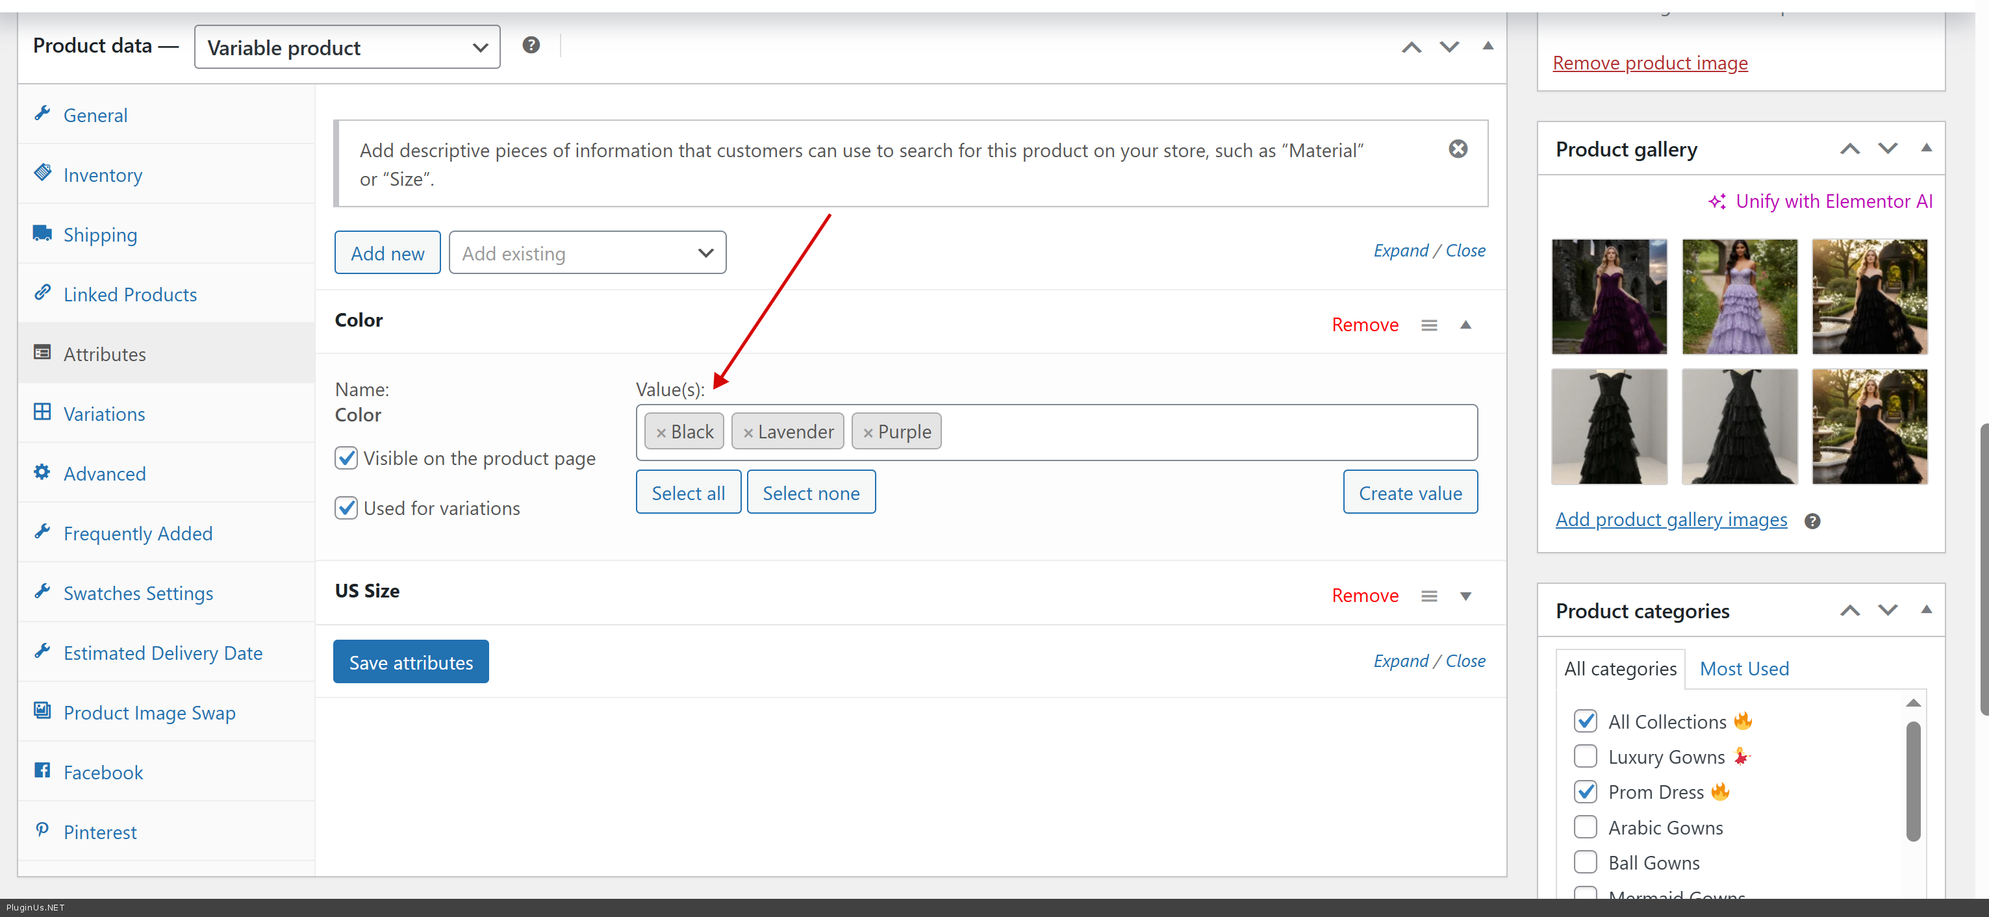Viewport: 1989px width, 917px height.
Task: Remove the Purple color value tag
Action: point(868,433)
